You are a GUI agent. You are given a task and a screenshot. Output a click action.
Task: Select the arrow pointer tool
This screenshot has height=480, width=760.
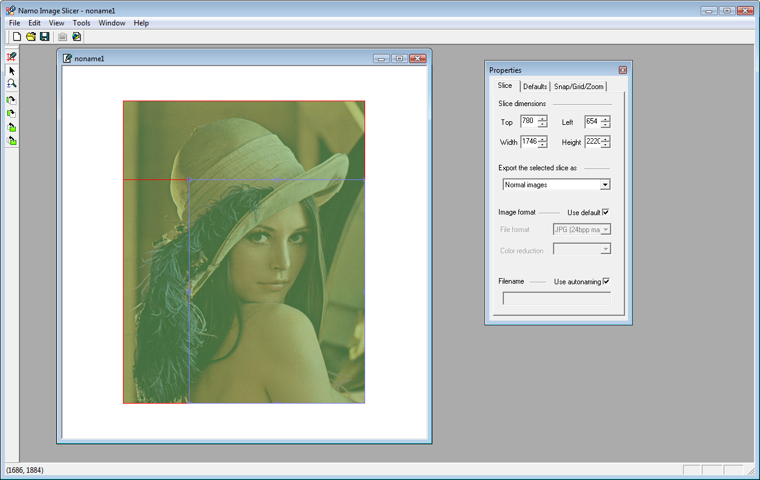(12, 71)
